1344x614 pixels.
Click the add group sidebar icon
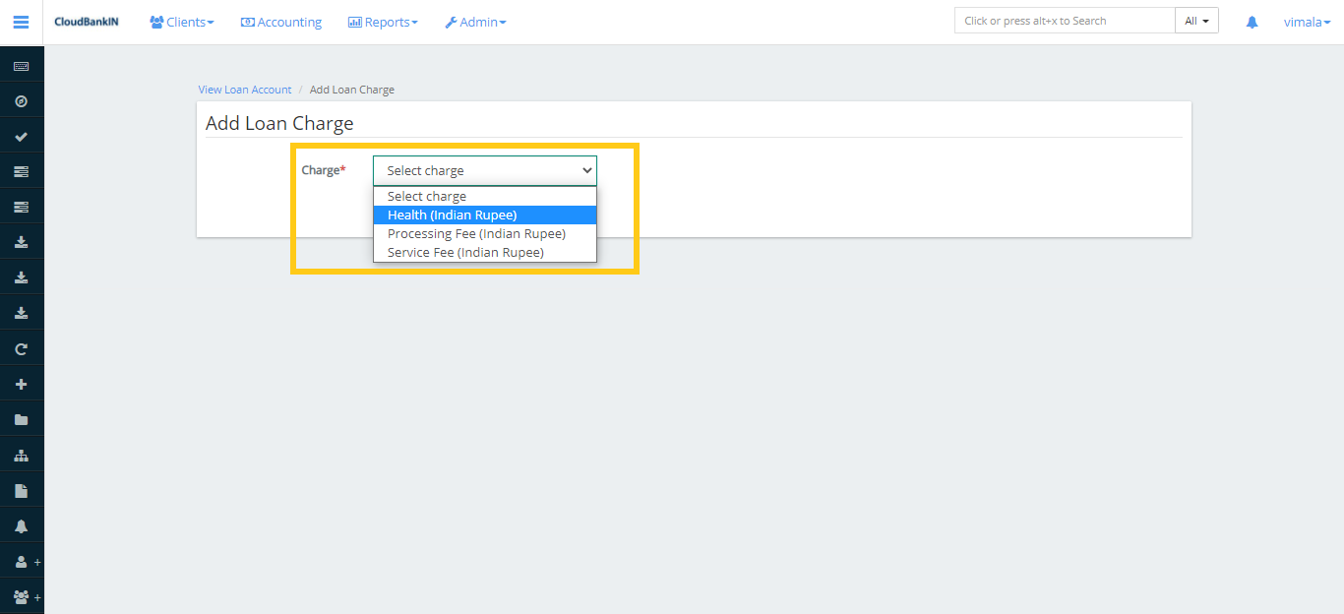click(22, 597)
